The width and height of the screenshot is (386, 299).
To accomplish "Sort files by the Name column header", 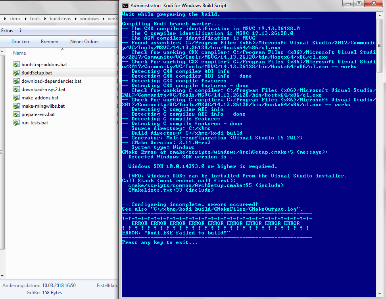I will 19,53.
